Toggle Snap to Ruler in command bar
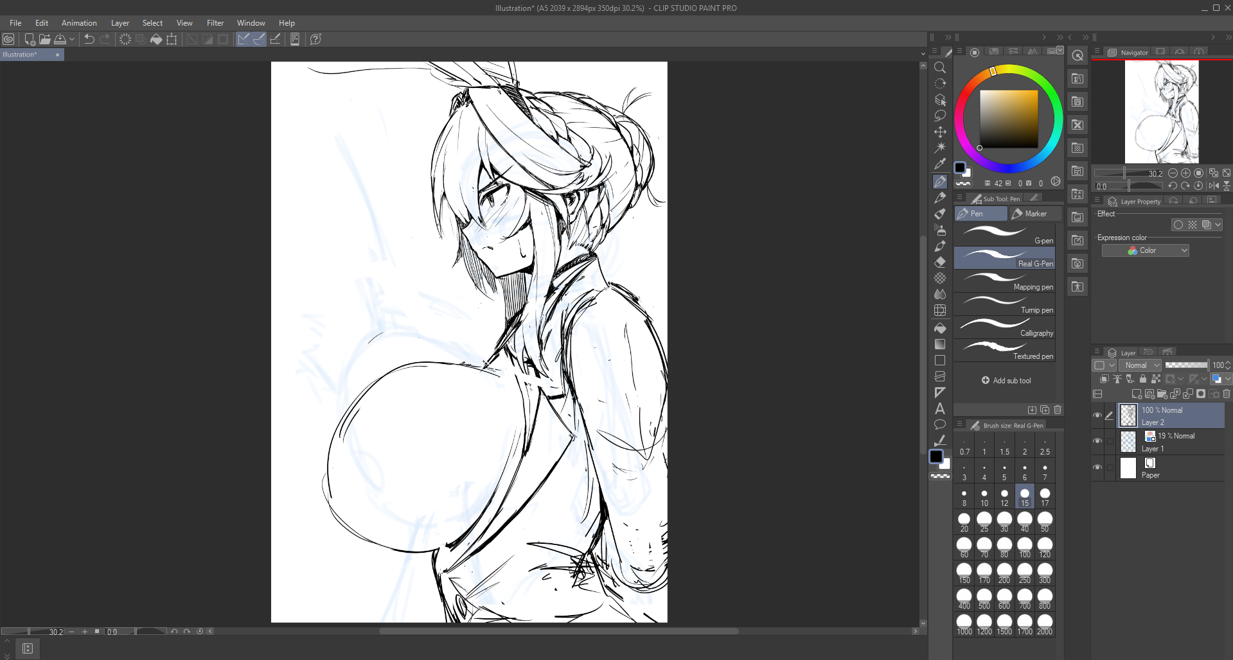 [x=244, y=39]
